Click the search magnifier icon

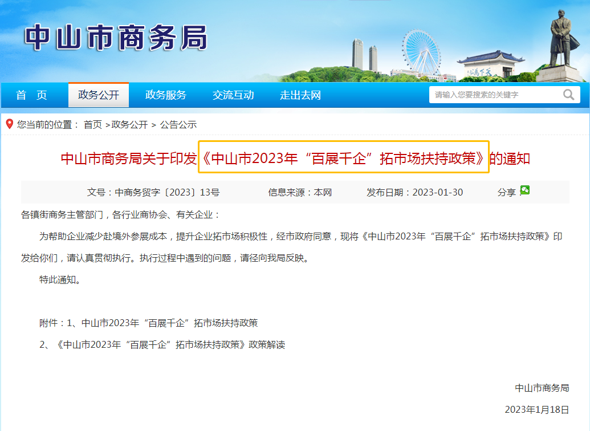pos(568,95)
